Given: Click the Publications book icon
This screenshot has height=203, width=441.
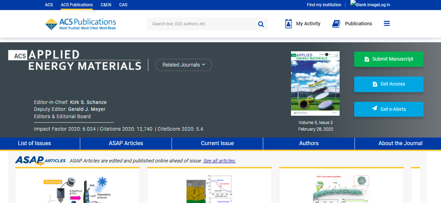Looking at the screenshot, I should [x=336, y=24].
